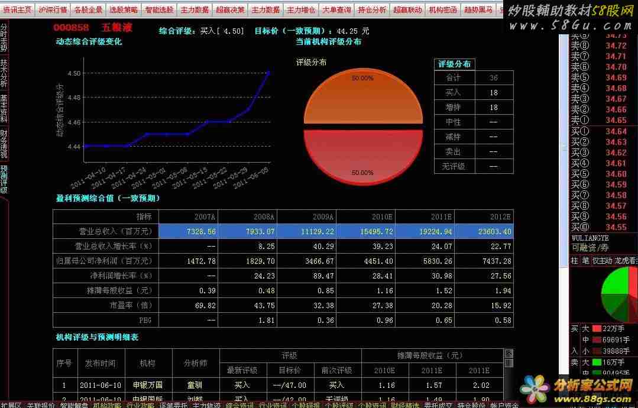Image resolution: width=638 pixels, height=408 pixels.
Task: Open the 资讯主页 menu tab
Action: 18,10
